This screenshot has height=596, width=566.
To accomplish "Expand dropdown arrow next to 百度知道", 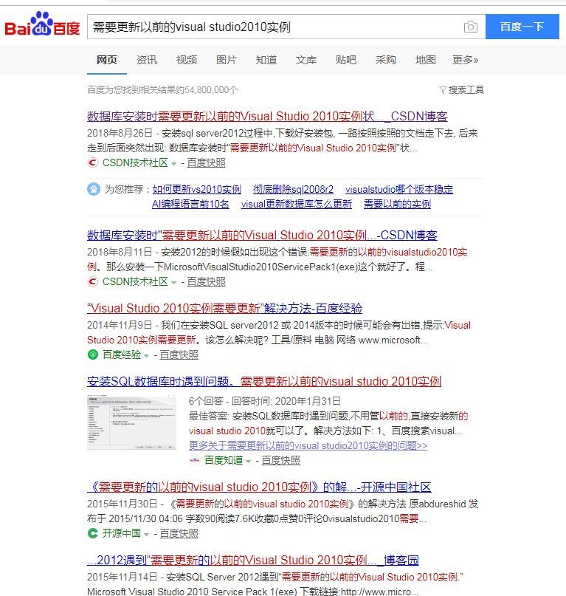I will click(249, 462).
